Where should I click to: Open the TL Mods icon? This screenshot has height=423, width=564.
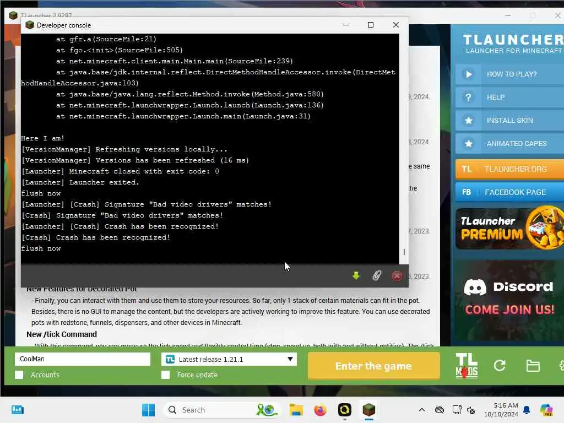[467, 366]
